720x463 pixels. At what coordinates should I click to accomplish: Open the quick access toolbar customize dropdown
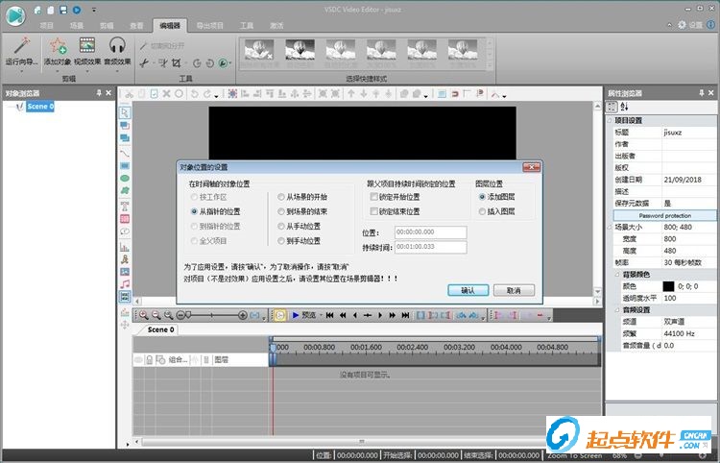pos(94,10)
